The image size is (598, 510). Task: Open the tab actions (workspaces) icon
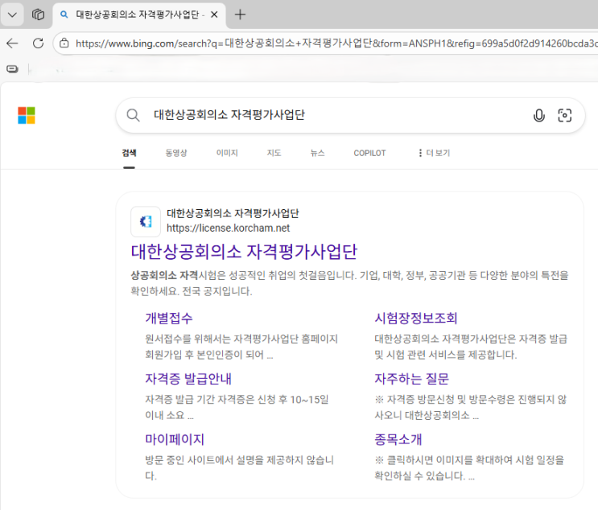pos(38,14)
